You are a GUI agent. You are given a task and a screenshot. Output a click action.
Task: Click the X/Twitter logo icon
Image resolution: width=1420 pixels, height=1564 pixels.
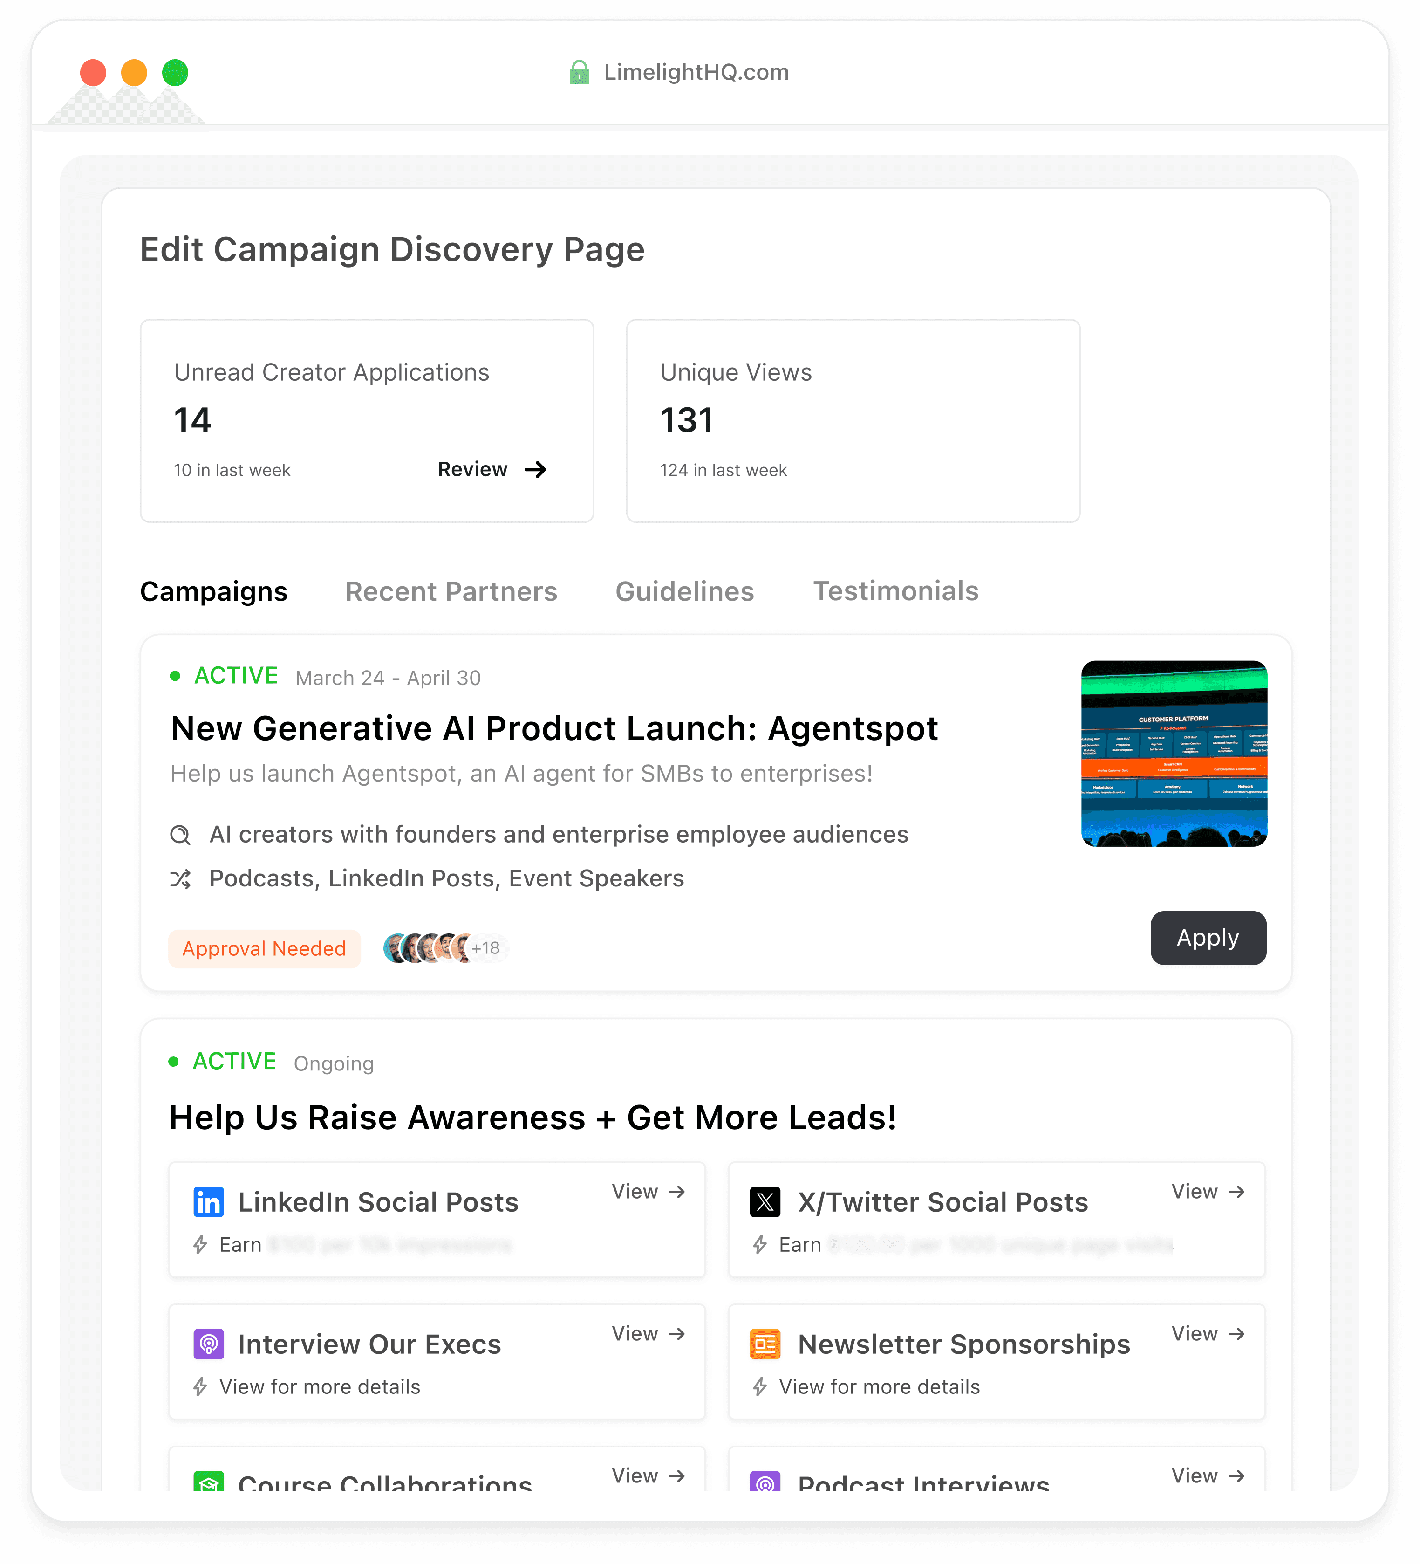(765, 1202)
